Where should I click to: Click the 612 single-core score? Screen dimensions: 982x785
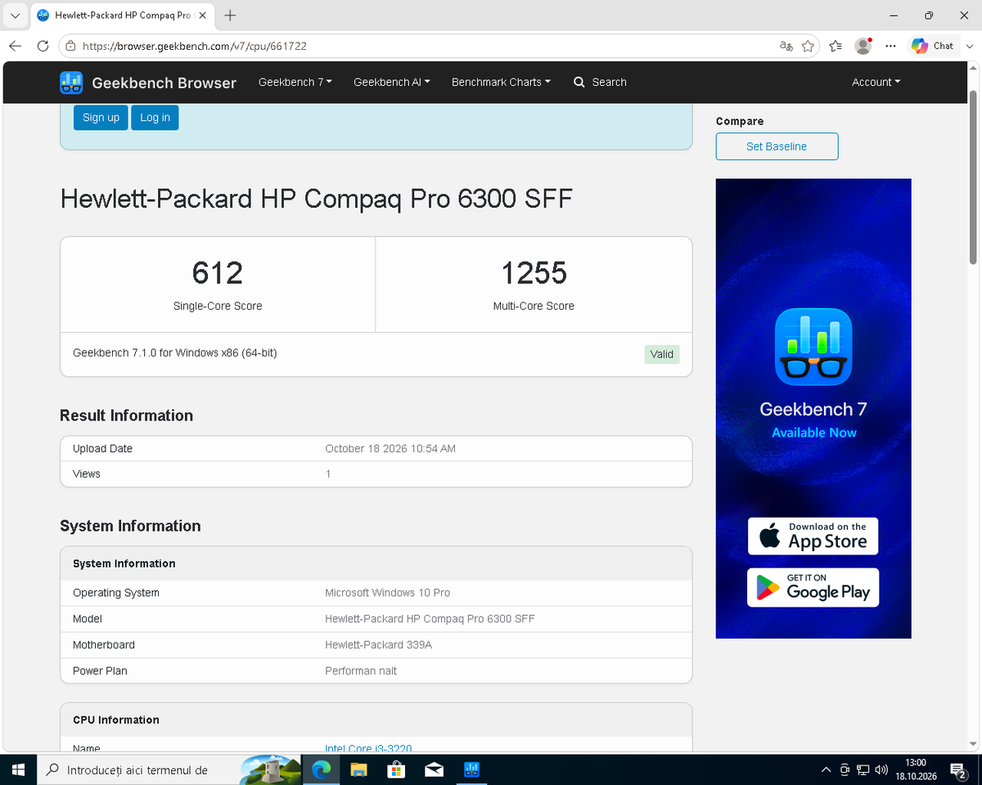218,273
